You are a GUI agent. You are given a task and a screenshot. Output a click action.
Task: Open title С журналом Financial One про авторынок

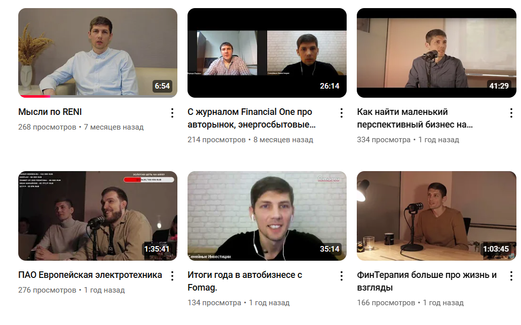coord(250,118)
